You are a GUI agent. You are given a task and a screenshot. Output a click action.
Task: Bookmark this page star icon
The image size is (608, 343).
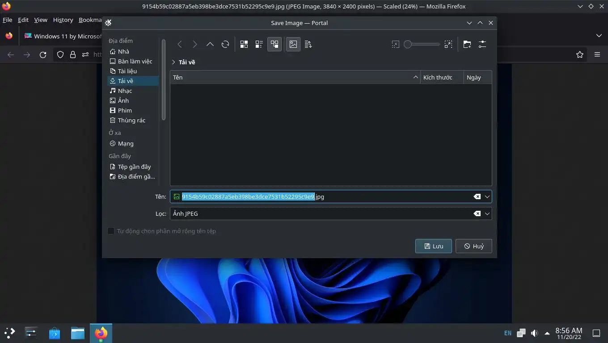[x=580, y=54]
